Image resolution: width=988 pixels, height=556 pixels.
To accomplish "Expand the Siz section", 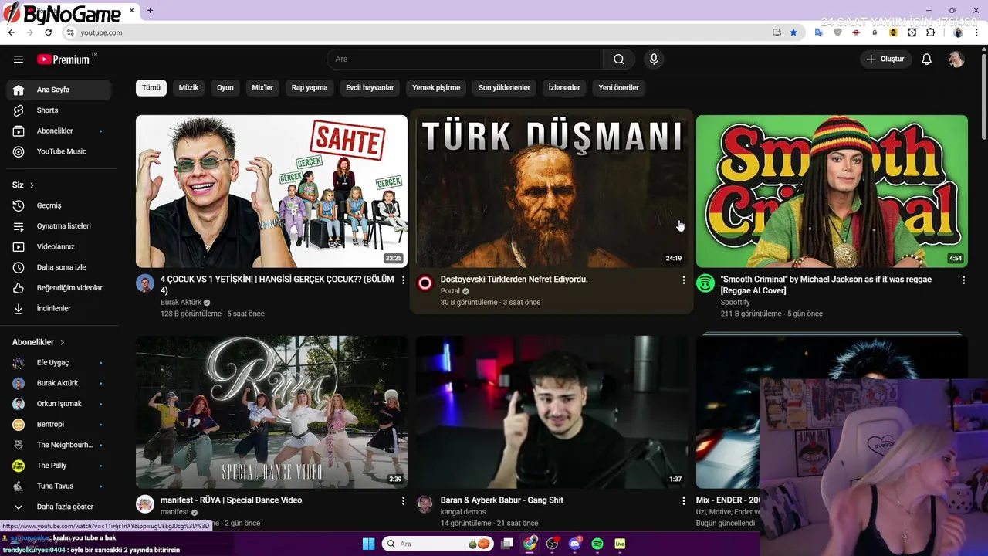I will tap(23, 185).
